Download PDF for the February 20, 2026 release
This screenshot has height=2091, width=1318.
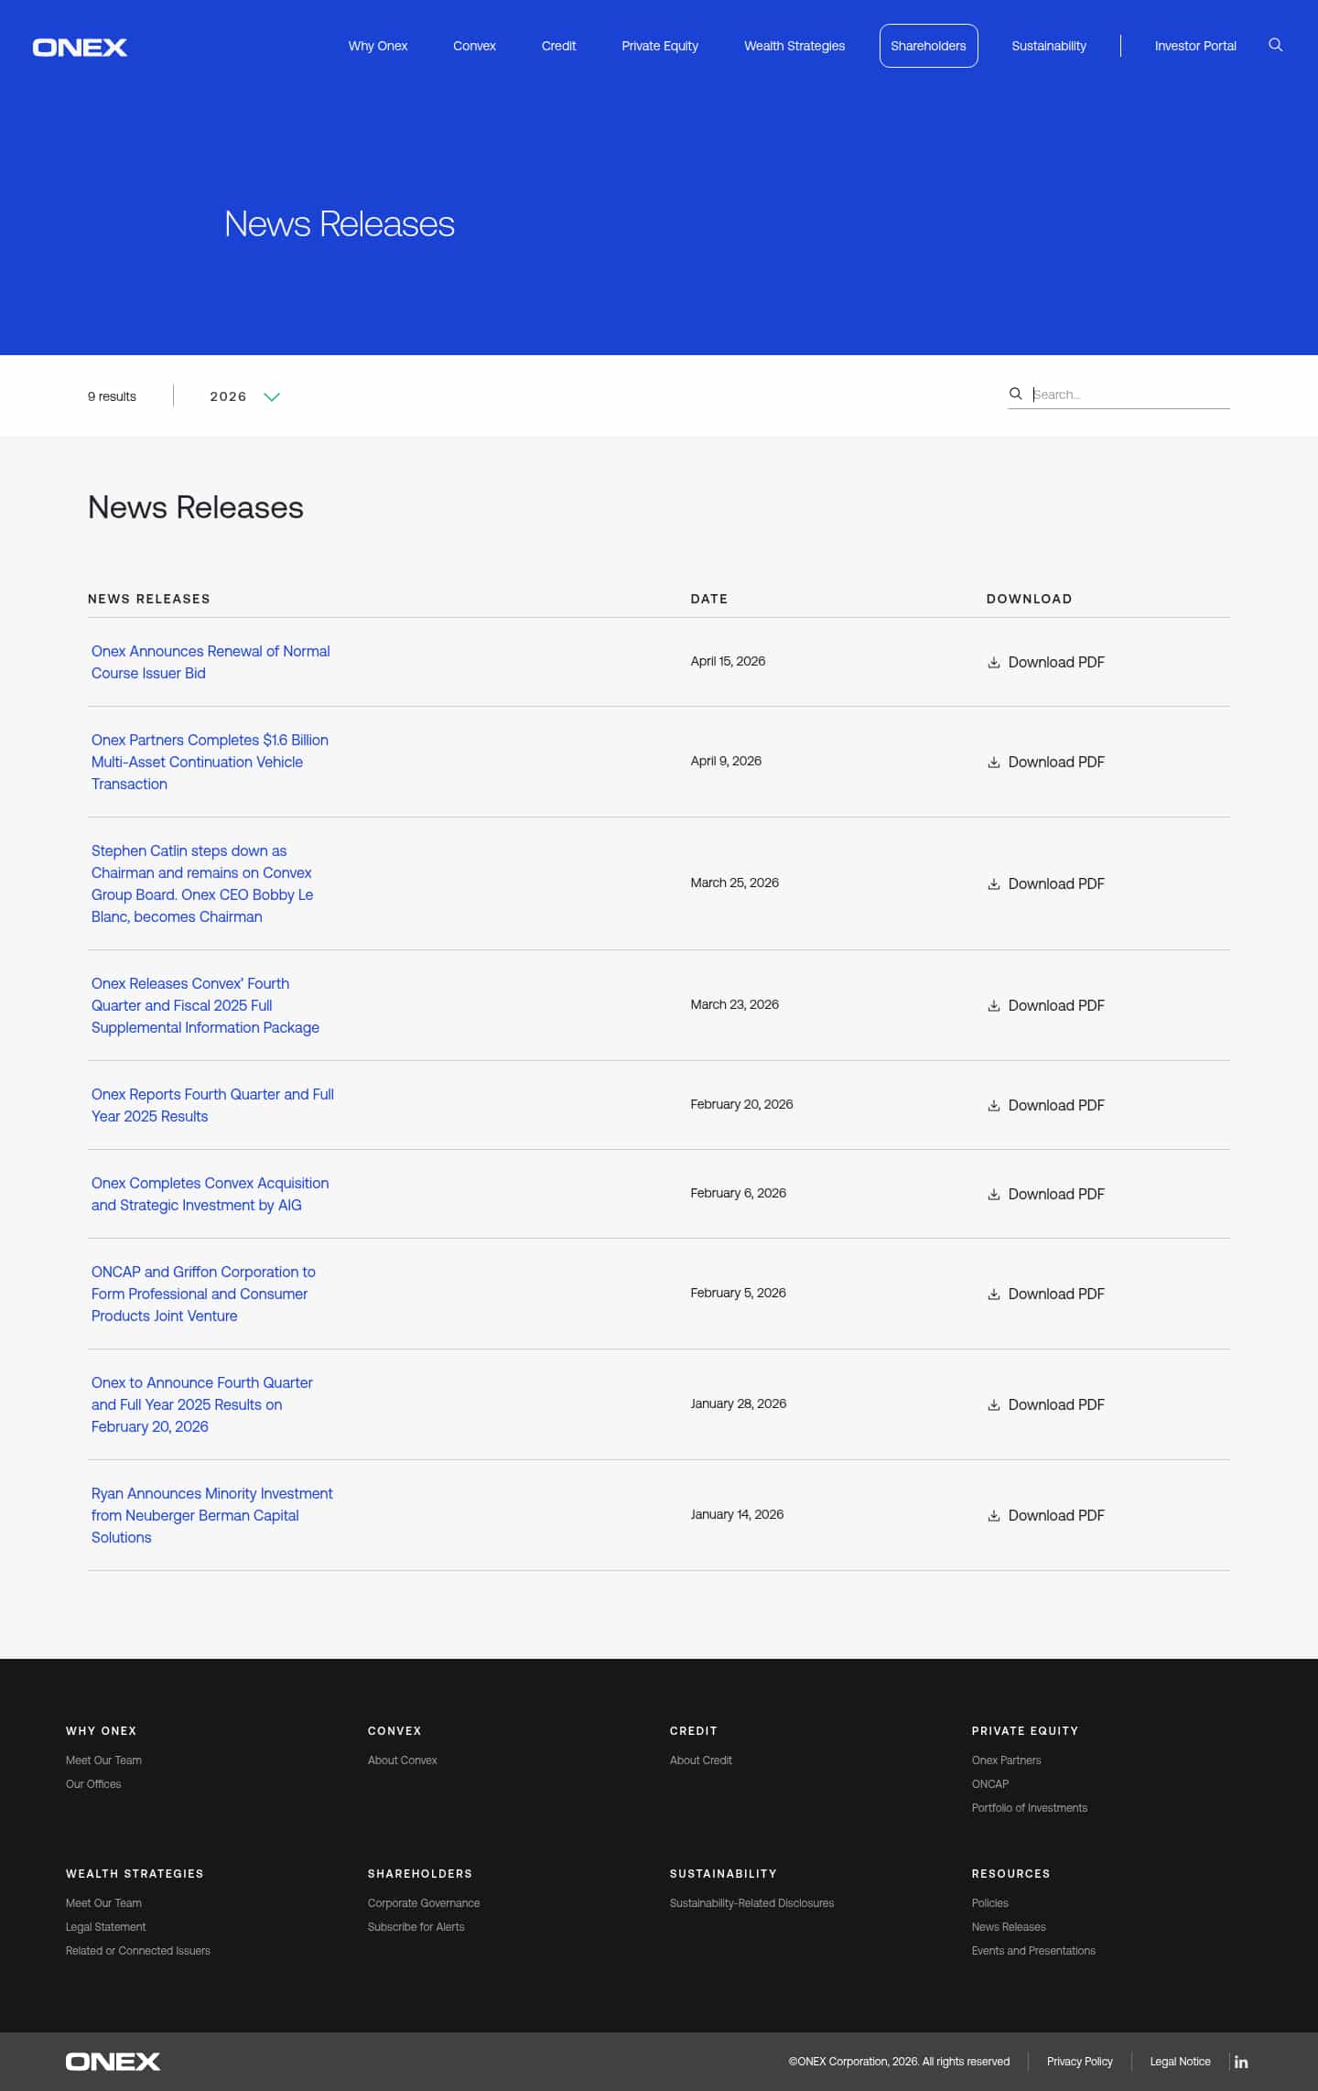[x=1046, y=1105]
